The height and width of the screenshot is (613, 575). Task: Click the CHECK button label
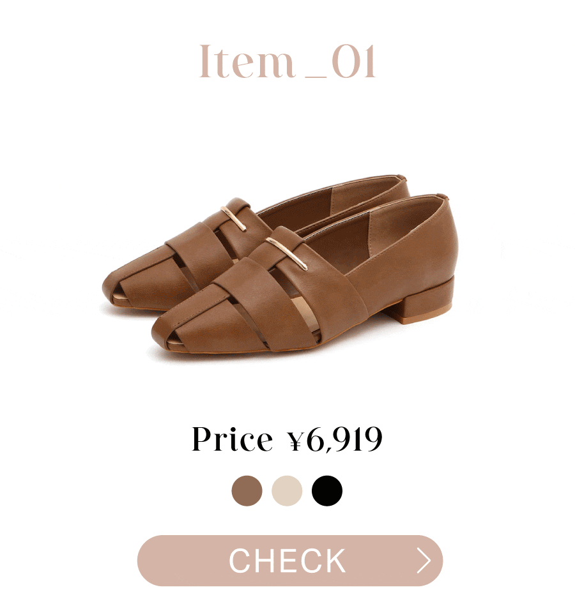coord(287,560)
